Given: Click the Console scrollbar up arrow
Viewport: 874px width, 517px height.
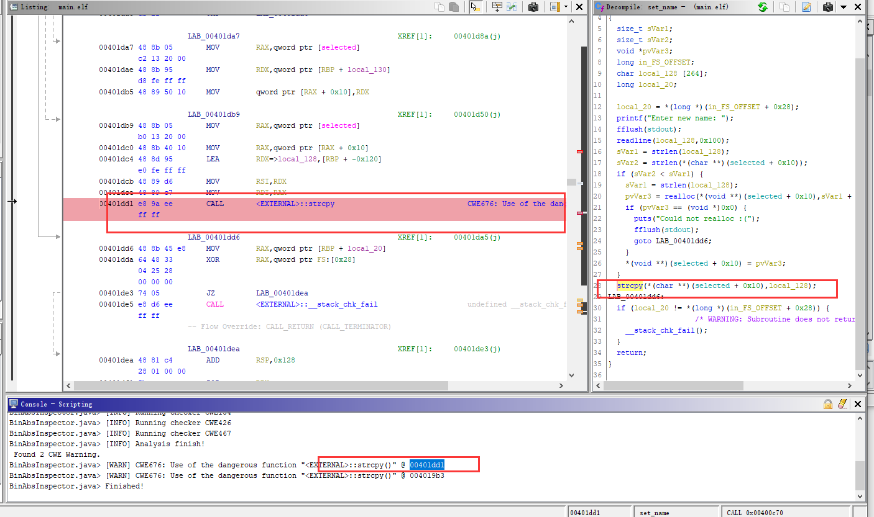Looking at the screenshot, I should (x=860, y=419).
